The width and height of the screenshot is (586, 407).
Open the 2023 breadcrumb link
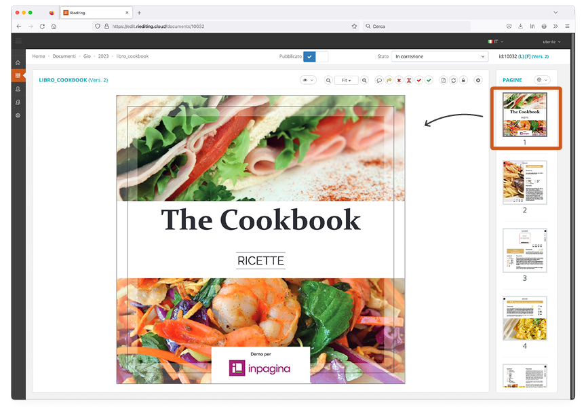point(103,56)
